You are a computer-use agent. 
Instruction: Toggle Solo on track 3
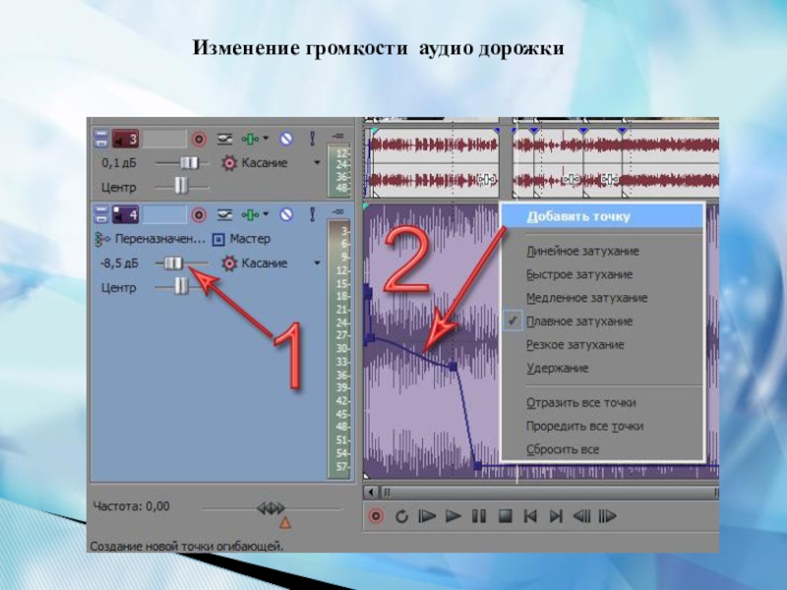click(312, 139)
